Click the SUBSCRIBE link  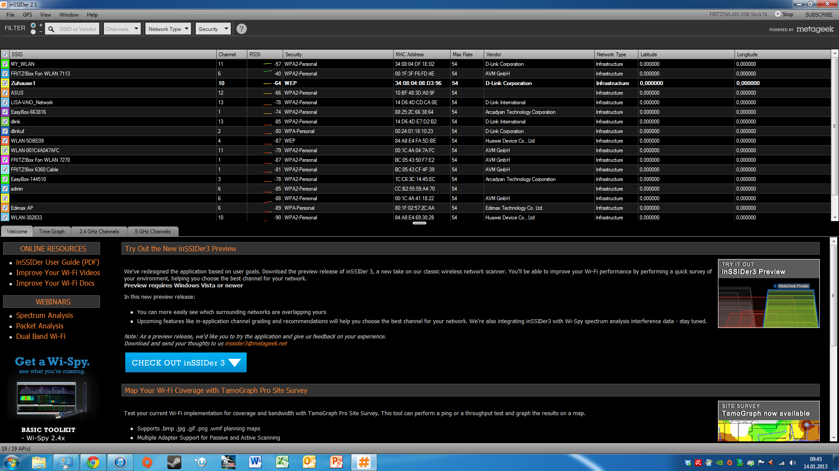[819, 15]
